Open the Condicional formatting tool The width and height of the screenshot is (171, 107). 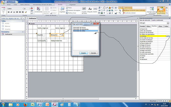click(x=38, y=10)
